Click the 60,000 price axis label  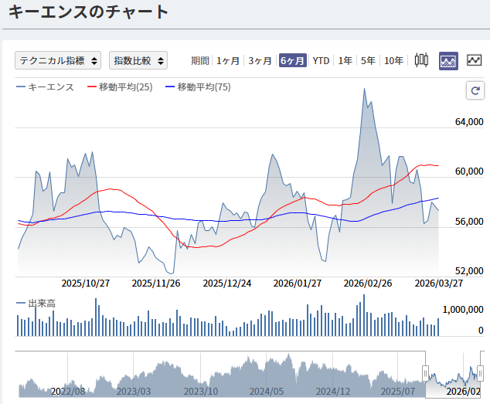pyautogui.click(x=469, y=171)
